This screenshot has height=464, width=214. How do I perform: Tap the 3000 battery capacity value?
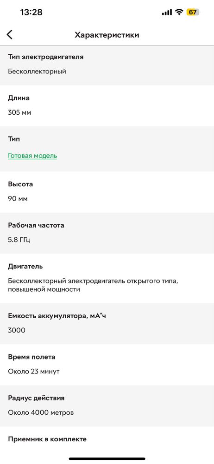point(17,330)
